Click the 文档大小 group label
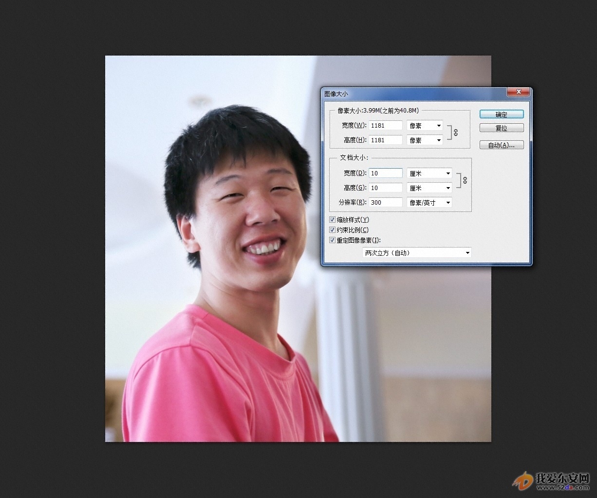The width and height of the screenshot is (597, 498). 354,158
